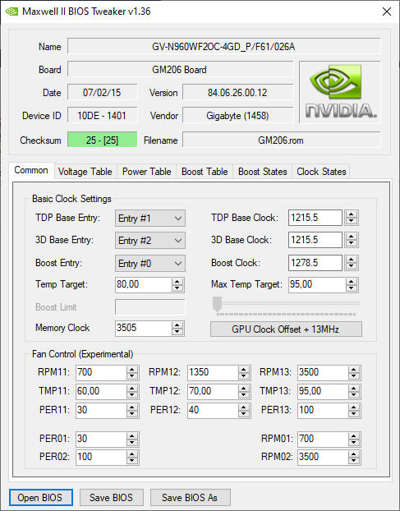The height and width of the screenshot is (511, 400).
Task: Close the Maxwell II BIOS Tweaker window
Action: pyautogui.click(x=387, y=12)
